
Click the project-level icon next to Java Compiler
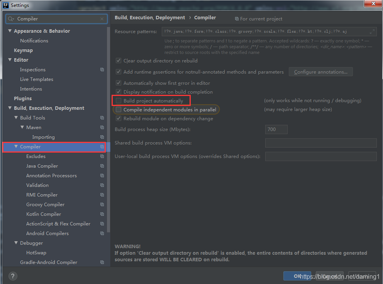102,166
